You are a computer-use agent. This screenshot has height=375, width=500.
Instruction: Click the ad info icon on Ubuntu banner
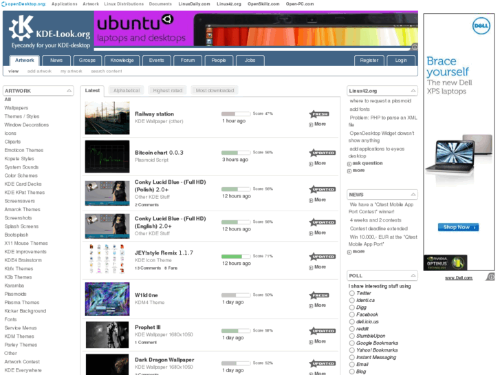point(415,47)
